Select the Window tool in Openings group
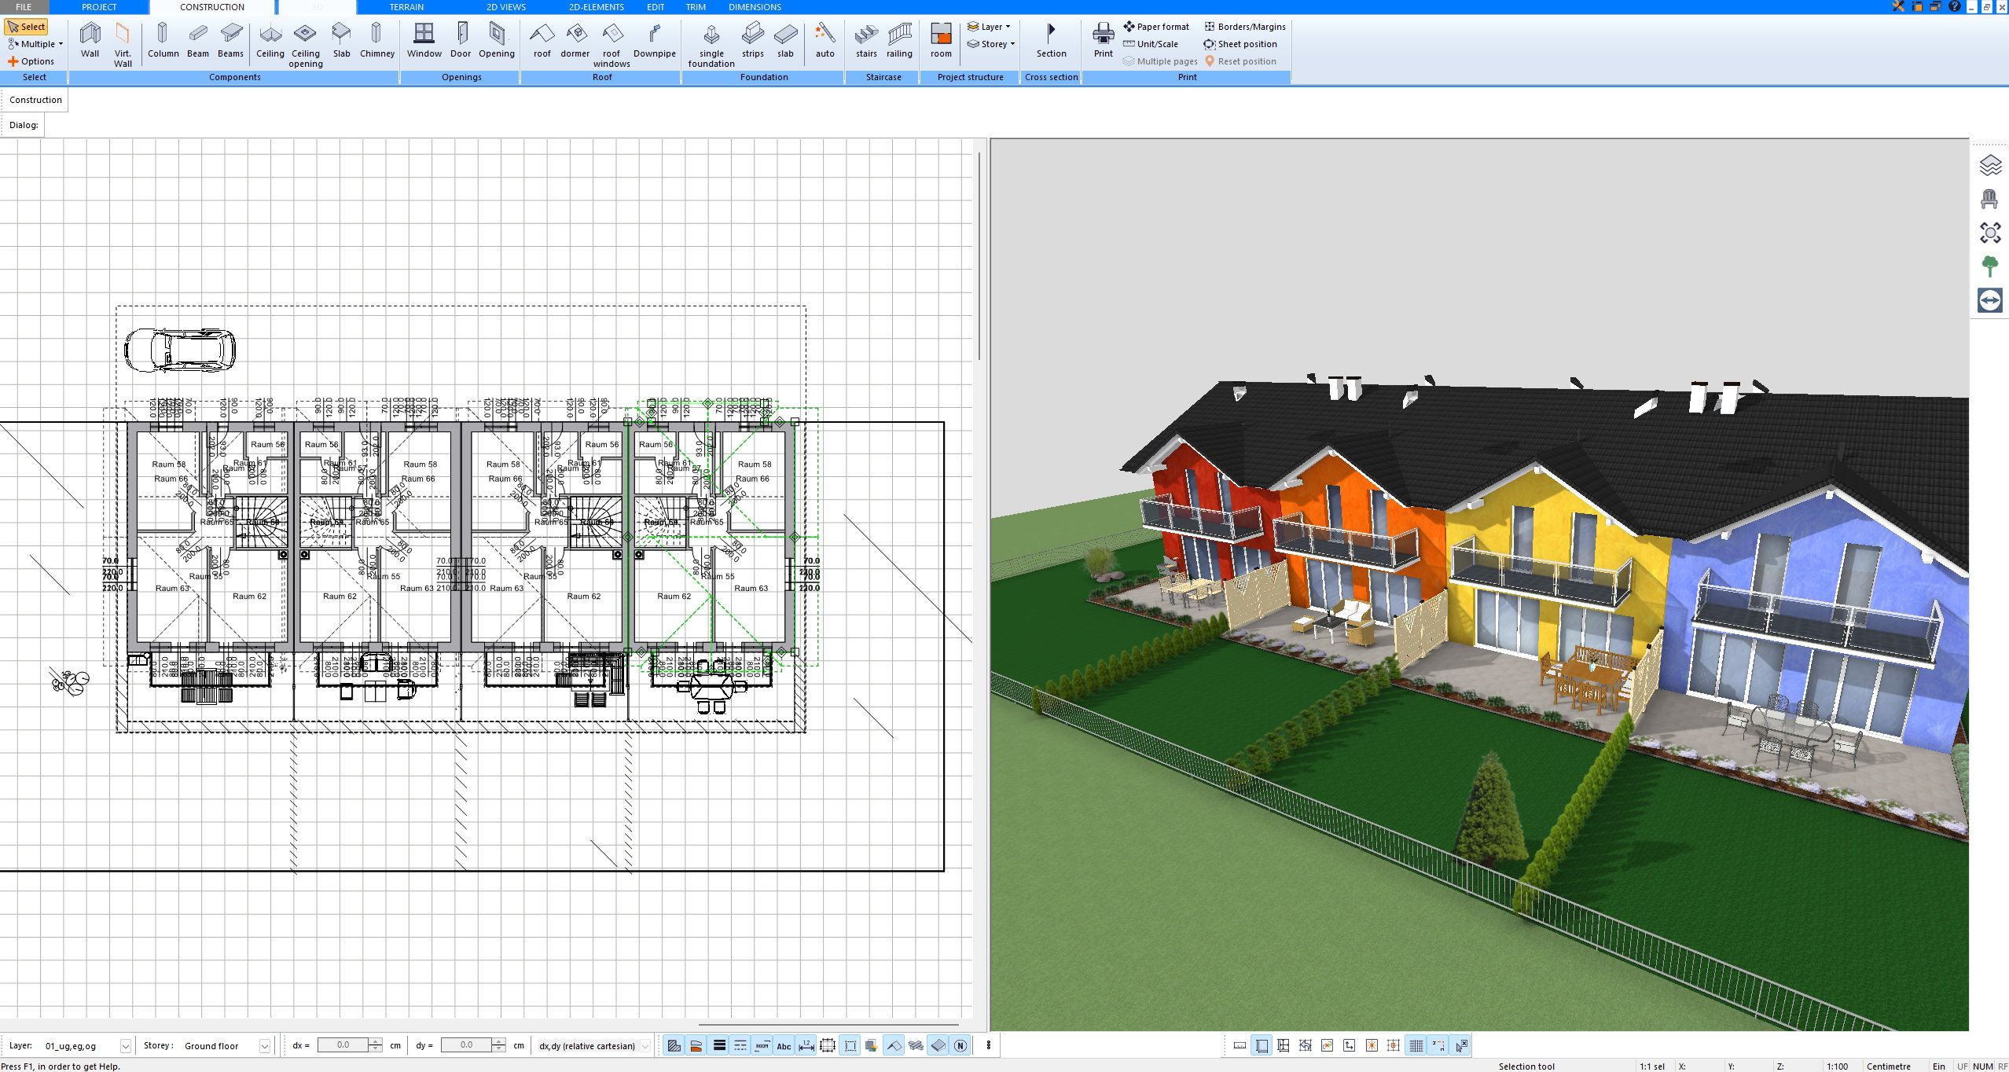 (424, 39)
